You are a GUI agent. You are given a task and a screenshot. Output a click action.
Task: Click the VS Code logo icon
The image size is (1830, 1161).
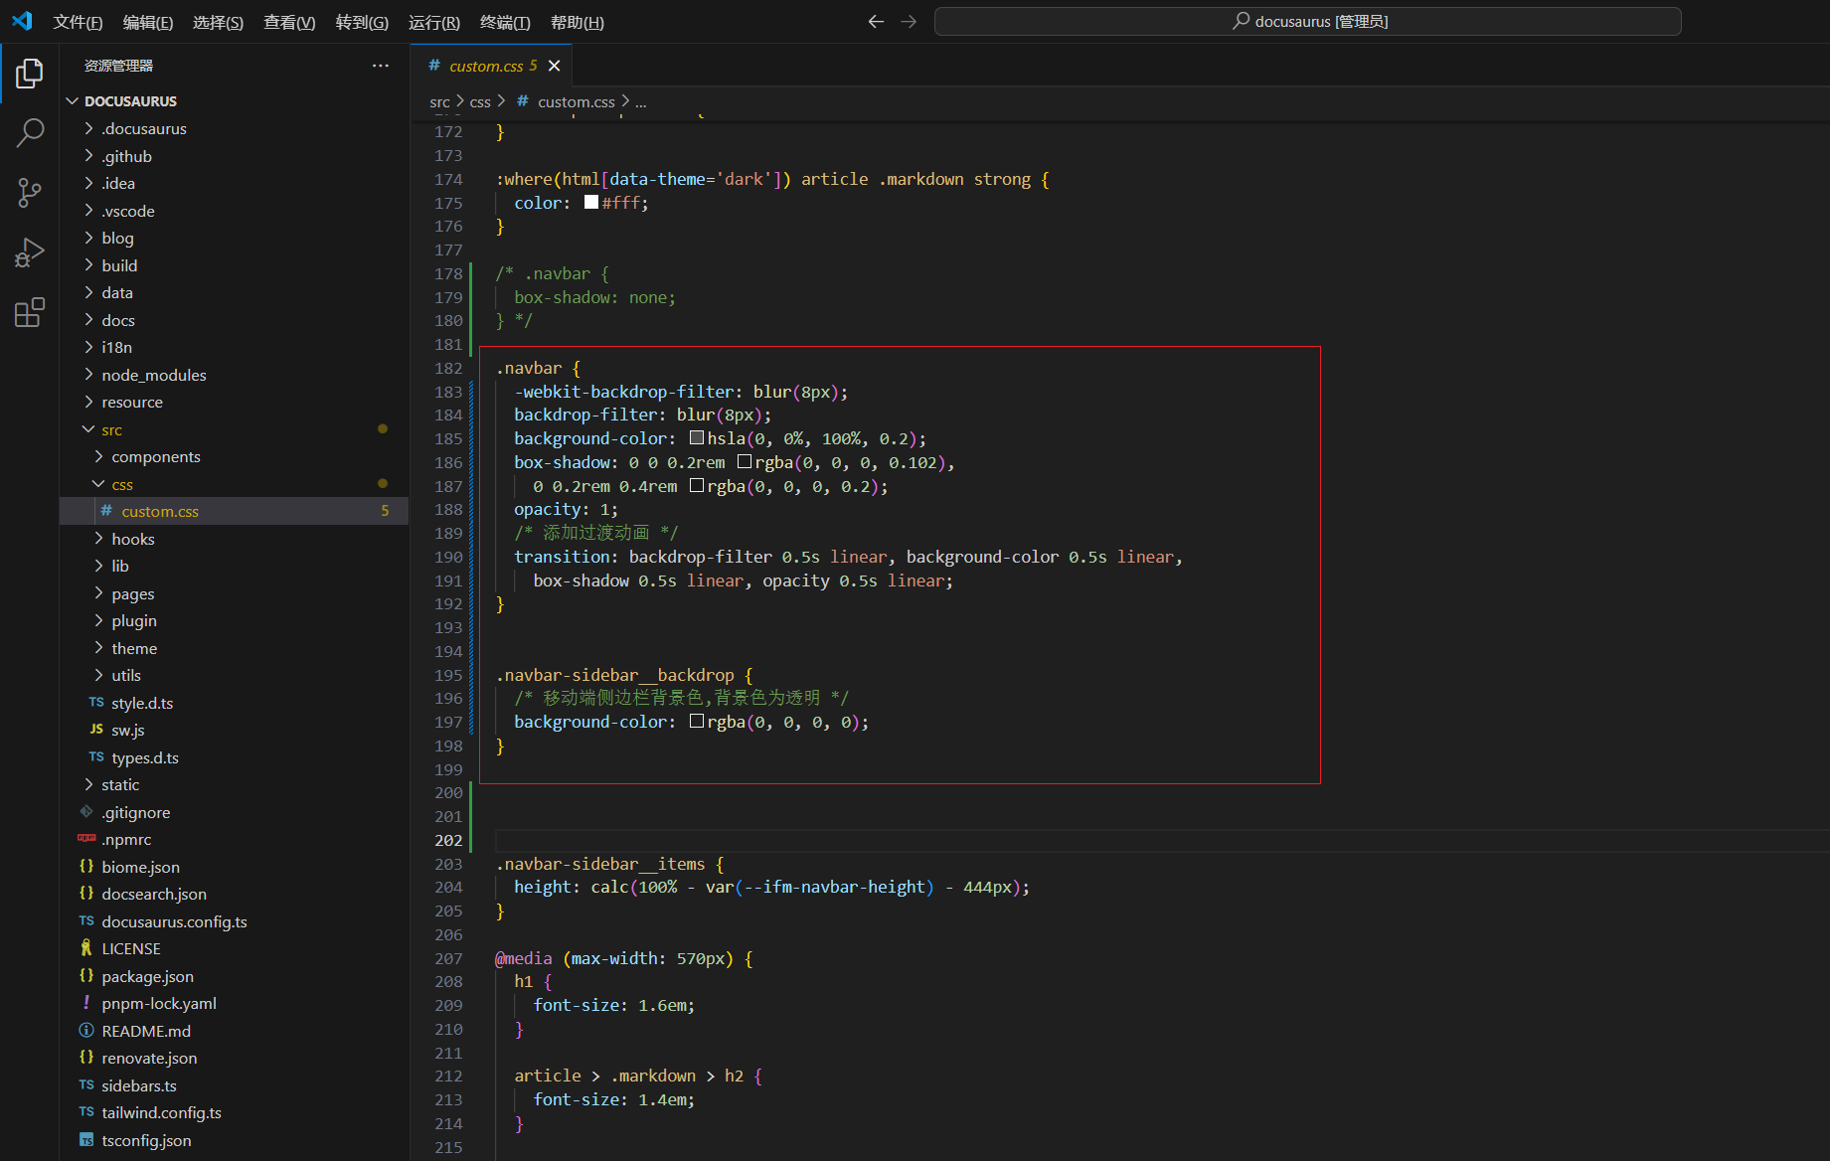click(x=22, y=21)
